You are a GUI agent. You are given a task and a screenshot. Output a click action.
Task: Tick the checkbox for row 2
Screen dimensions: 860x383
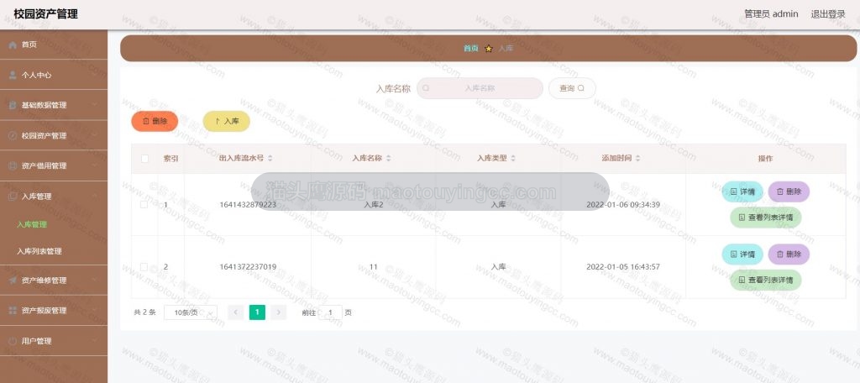(144, 267)
